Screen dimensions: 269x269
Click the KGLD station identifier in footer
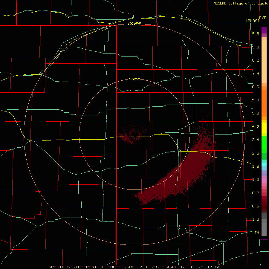click(x=172, y=267)
